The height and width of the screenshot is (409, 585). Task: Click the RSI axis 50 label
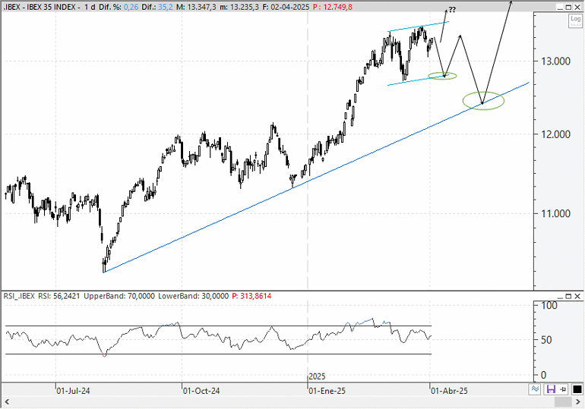pos(546,340)
